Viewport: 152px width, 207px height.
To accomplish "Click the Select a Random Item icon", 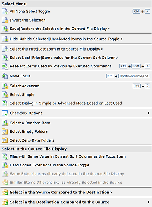I will [5, 123].
